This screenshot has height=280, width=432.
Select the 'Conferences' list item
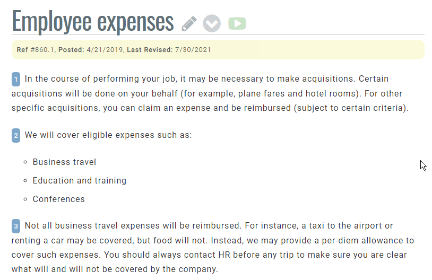coord(58,199)
